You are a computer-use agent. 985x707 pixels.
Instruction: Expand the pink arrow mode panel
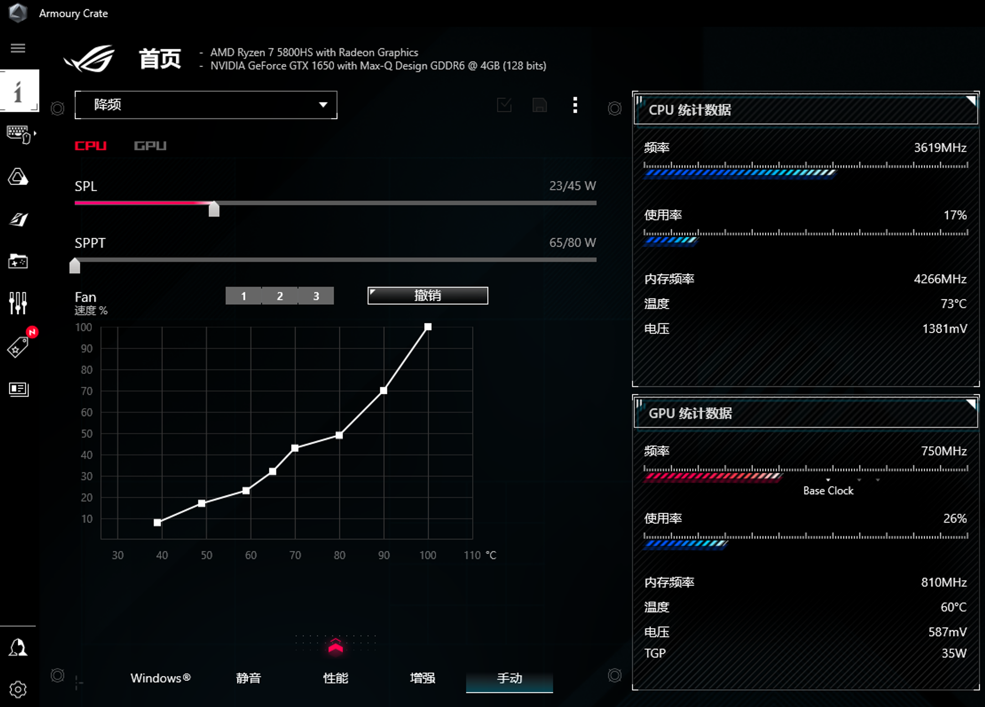pos(335,645)
